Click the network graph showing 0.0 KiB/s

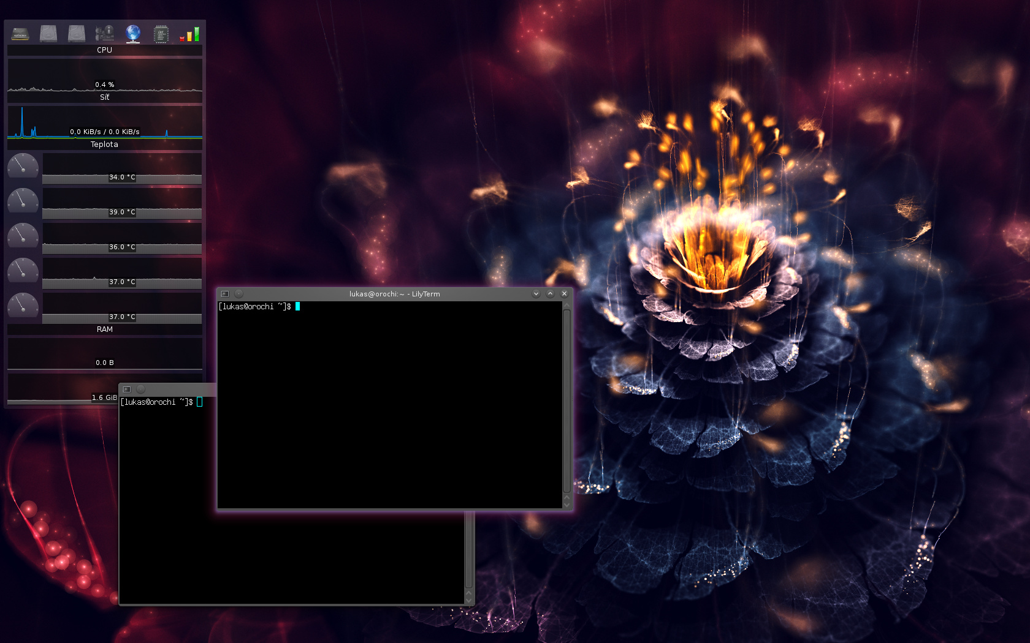[x=105, y=122]
